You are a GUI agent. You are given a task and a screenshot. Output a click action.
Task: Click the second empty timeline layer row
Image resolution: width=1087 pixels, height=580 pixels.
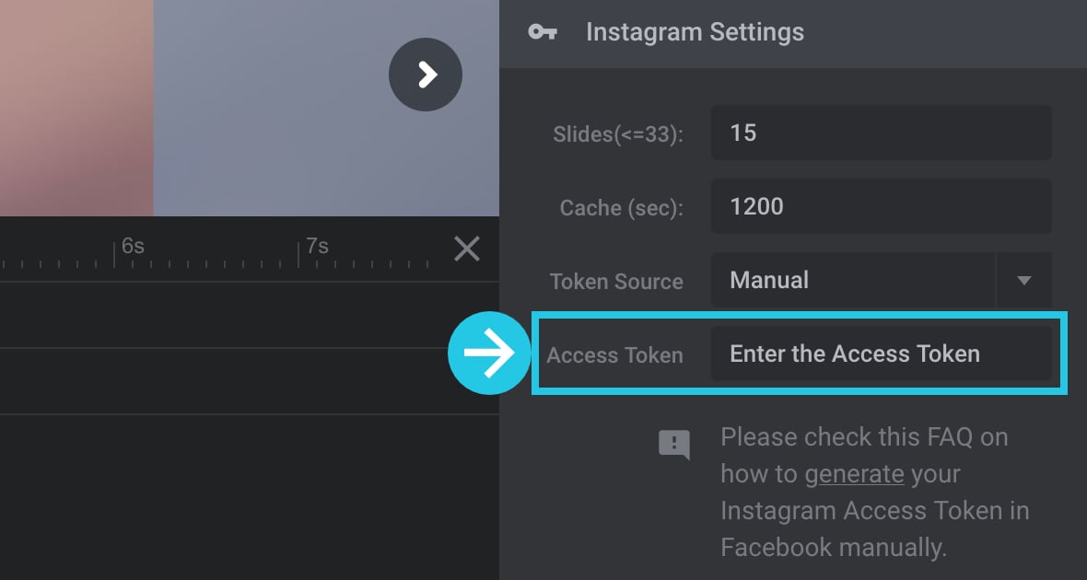pos(250,381)
